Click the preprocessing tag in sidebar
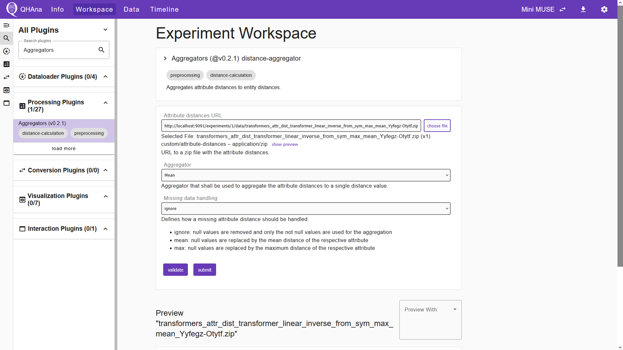This screenshot has height=350, width=623. coord(89,133)
